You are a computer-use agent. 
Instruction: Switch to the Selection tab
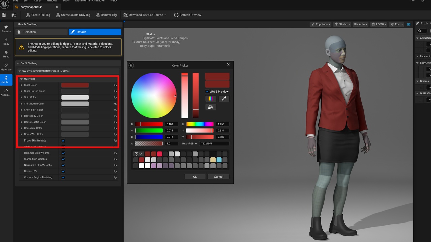[x=42, y=32]
